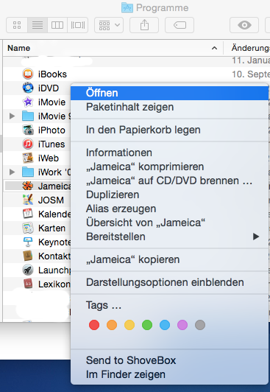
Task: Select the iTunes app icon
Action: click(28, 144)
